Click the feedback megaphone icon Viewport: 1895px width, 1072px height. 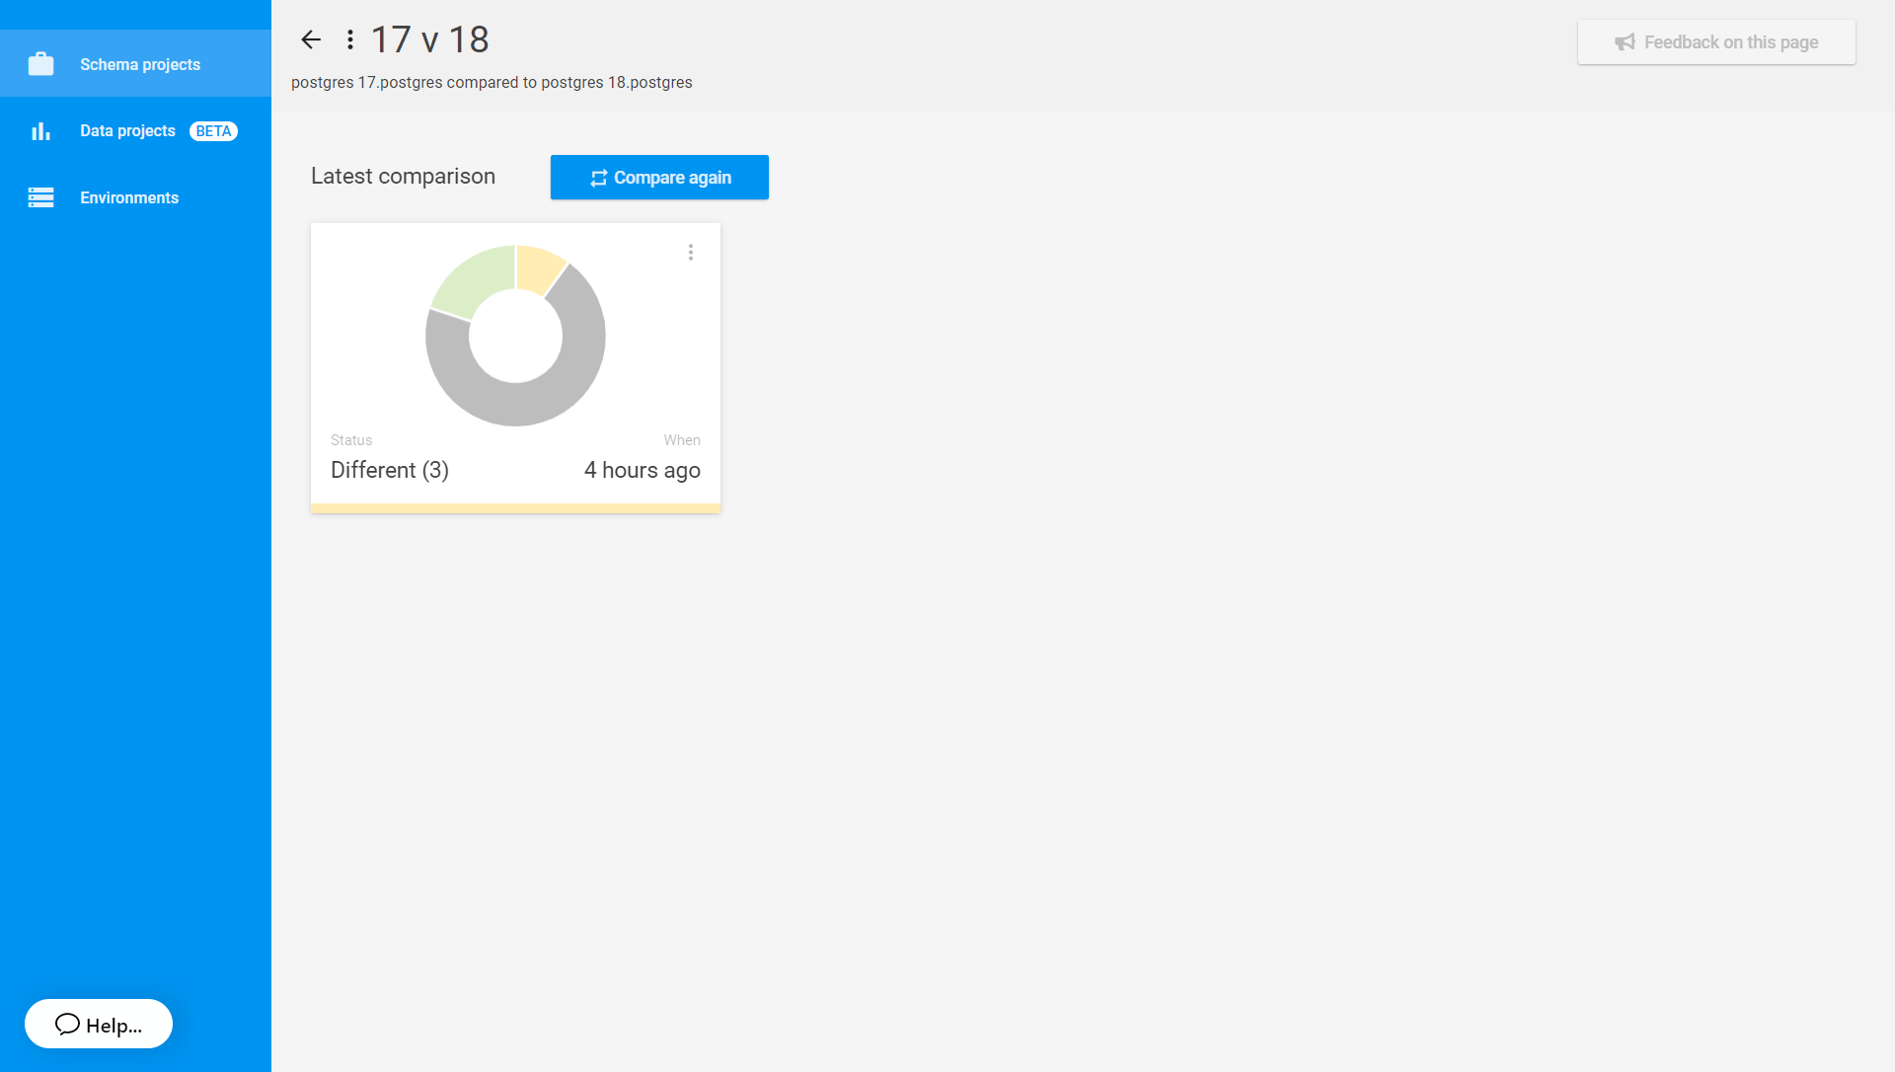[x=1625, y=42]
